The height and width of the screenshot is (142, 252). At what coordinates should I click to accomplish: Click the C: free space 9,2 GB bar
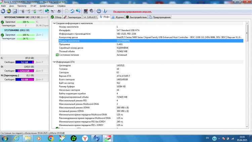[25, 62]
